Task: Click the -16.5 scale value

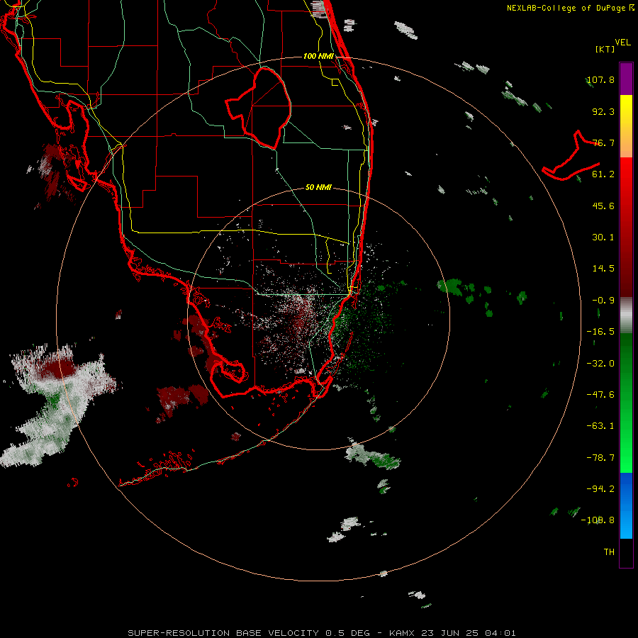Action: tap(600, 332)
